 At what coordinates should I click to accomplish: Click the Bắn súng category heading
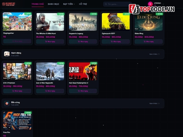(15, 102)
